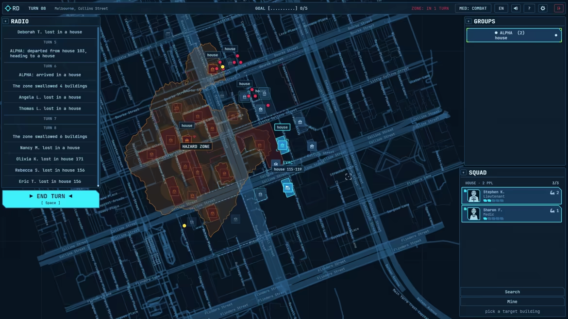
Task: Click Stephen K.'s stamina bar
Action: pyautogui.click(x=493, y=201)
